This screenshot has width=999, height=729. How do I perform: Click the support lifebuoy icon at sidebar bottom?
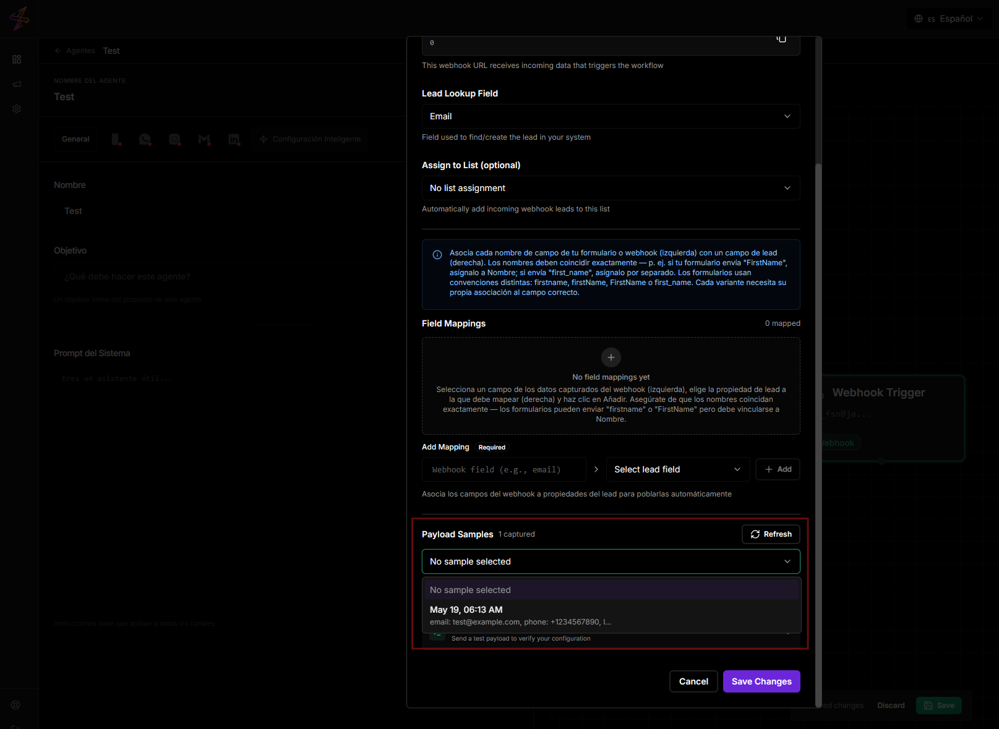click(16, 705)
